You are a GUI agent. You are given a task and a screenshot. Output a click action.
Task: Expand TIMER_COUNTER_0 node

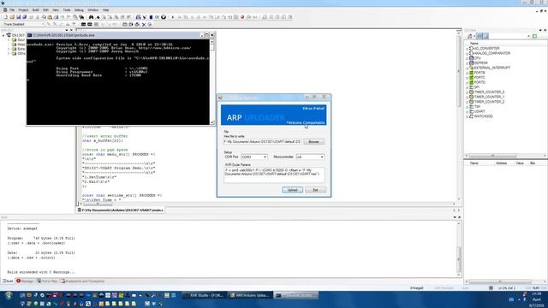(x=467, y=92)
